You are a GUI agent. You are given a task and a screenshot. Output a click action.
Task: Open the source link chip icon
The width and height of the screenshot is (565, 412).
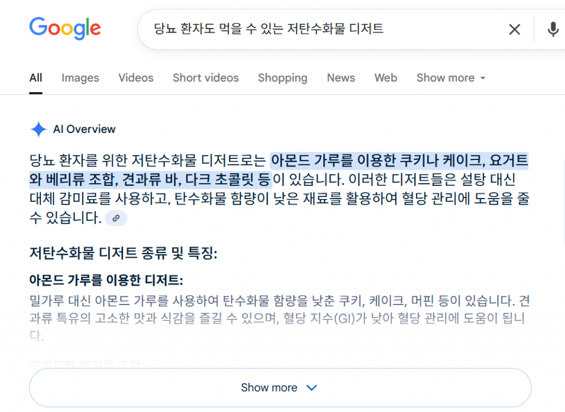point(116,218)
